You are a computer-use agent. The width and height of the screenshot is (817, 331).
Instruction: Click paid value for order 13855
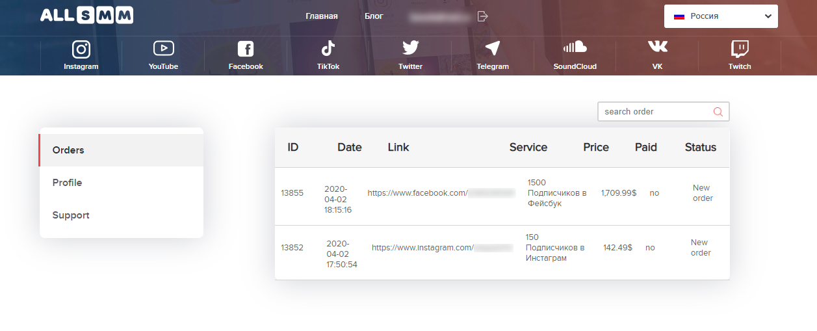tap(655, 193)
